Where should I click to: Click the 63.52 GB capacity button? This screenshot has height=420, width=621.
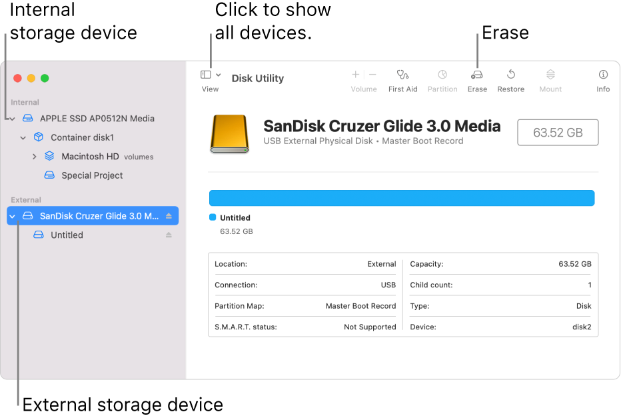(558, 132)
